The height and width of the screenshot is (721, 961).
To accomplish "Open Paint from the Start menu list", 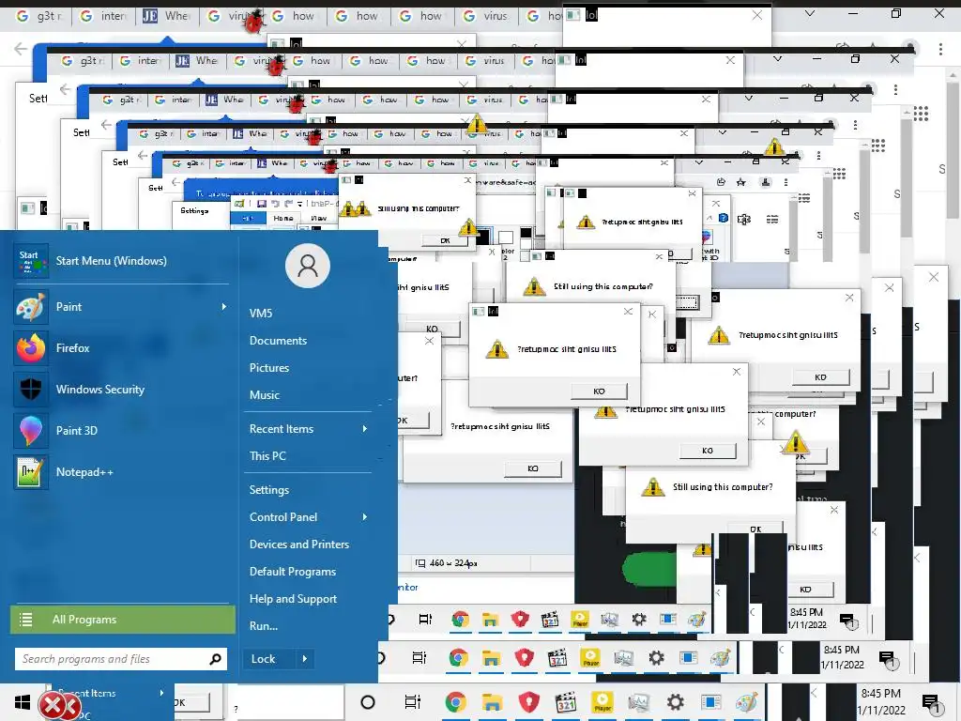I will click(121, 307).
